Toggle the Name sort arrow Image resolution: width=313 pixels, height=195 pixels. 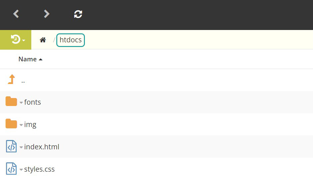(x=41, y=59)
